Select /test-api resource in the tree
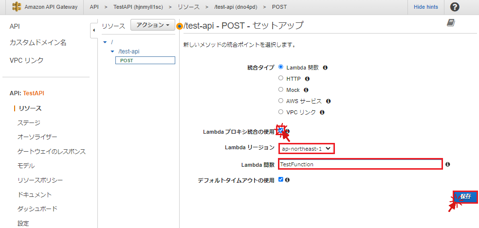Image resolution: width=479 pixels, height=228 pixels. point(129,51)
